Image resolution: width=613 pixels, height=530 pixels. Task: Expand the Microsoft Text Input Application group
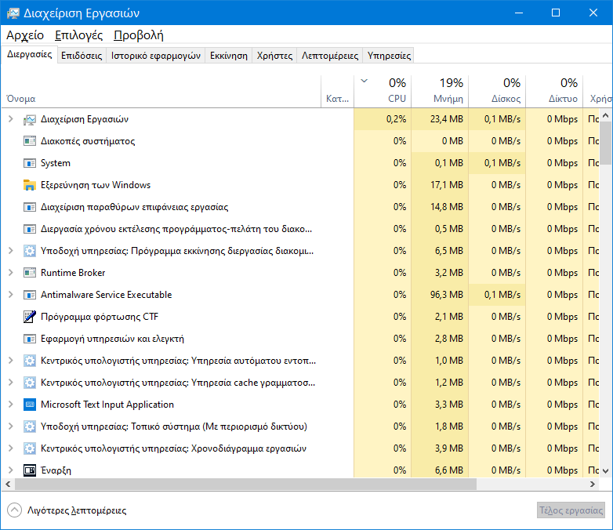coord(10,405)
